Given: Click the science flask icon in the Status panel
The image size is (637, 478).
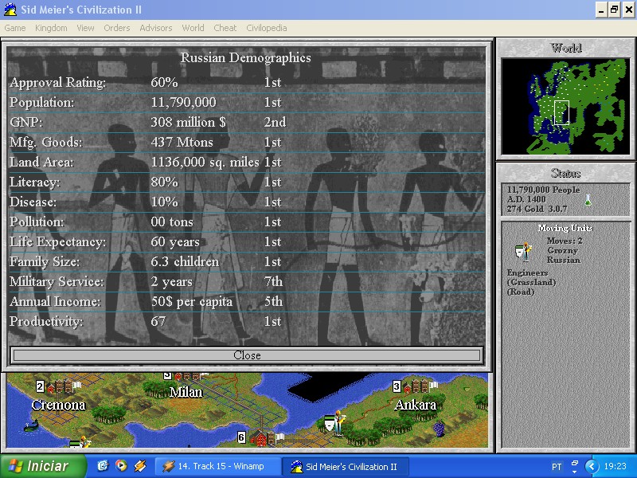Looking at the screenshot, I should [x=588, y=200].
